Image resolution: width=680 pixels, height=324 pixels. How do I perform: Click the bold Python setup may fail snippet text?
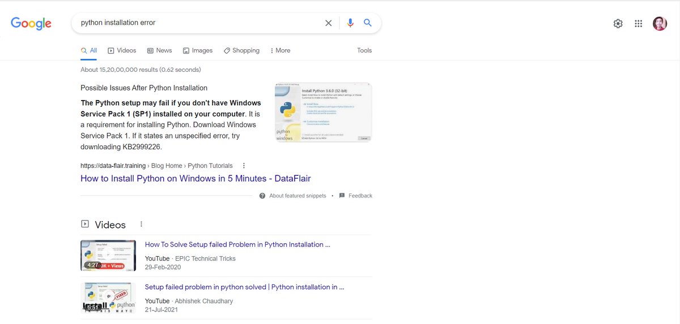[x=171, y=109]
